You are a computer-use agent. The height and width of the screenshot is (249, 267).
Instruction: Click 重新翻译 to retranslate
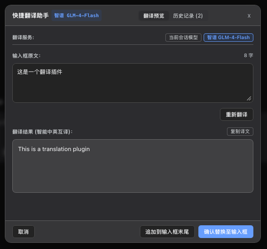(x=237, y=114)
